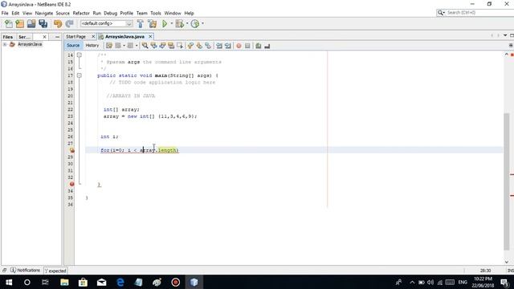514x289 pixels.
Task: Open the Edit menu
Action: (x=15, y=13)
